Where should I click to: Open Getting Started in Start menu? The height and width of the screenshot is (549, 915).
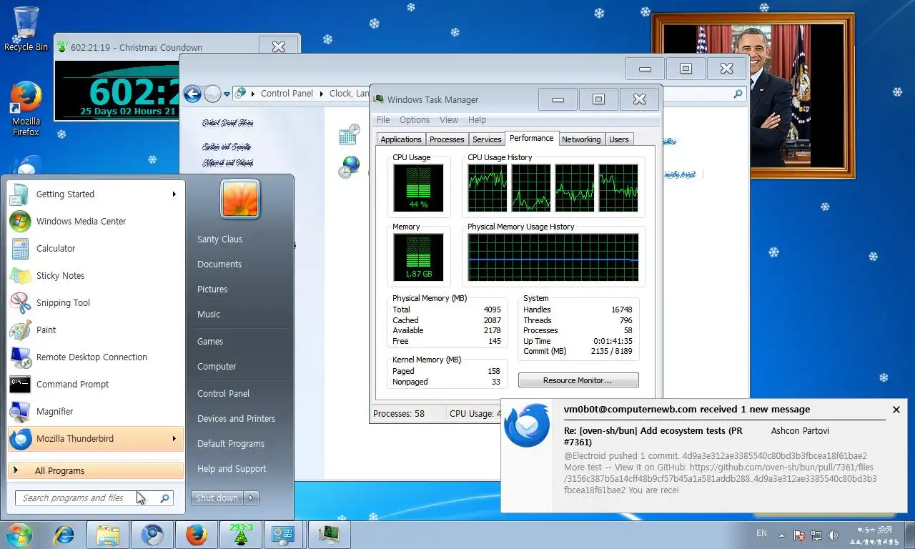click(x=94, y=194)
